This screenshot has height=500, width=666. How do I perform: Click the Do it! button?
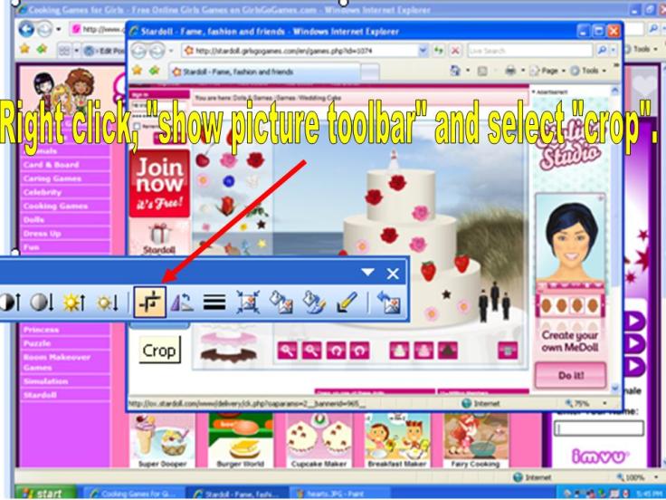(570, 375)
